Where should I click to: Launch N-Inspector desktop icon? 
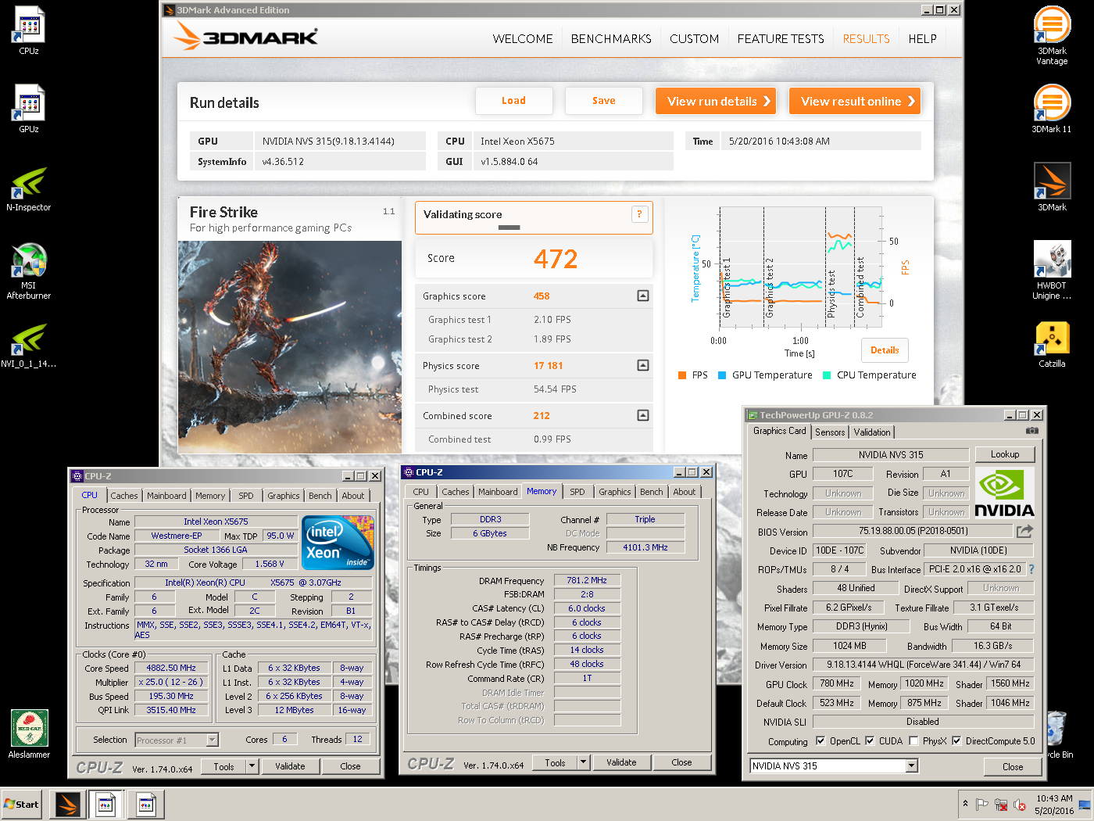29,188
